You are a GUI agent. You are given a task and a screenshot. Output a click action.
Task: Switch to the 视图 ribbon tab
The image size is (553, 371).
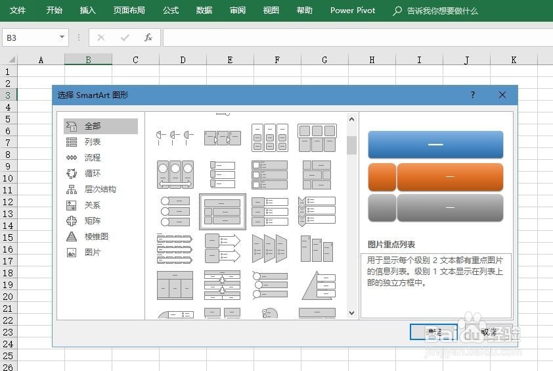point(271,11)
